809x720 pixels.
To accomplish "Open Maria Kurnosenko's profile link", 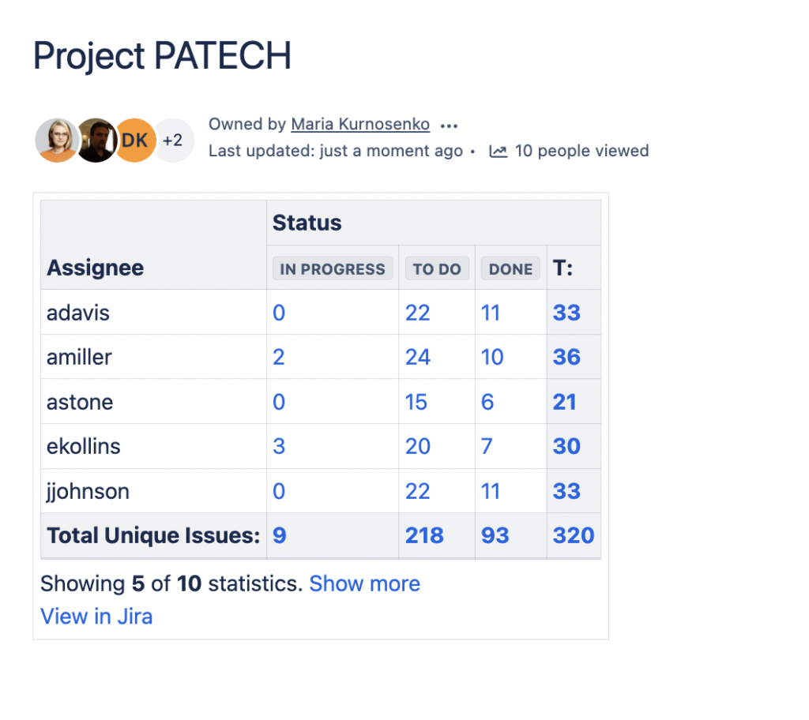I will click(360, 124).
